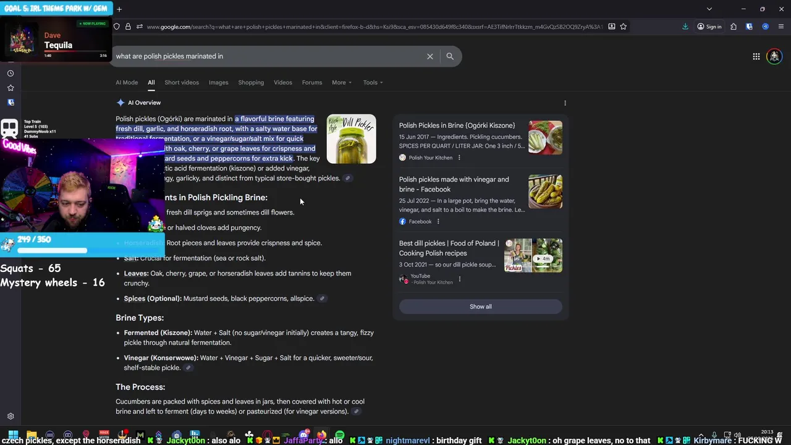
Task: Click the Google search query input field
Action: tap(269, 56)
